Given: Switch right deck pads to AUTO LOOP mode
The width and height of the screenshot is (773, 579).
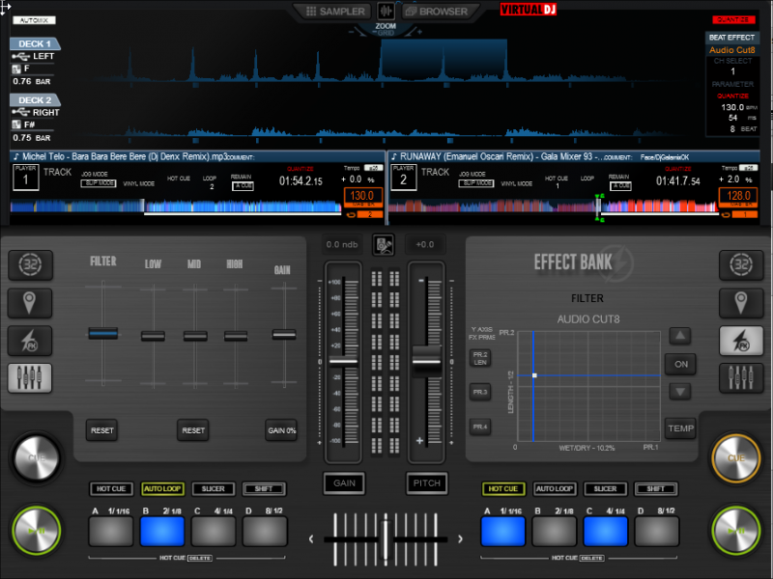Looking at the screenshot, I should click(554, 489).
